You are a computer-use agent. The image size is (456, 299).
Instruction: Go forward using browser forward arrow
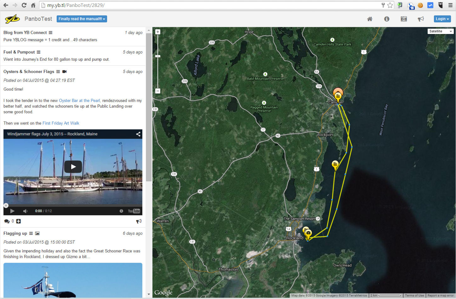(15, 5)
